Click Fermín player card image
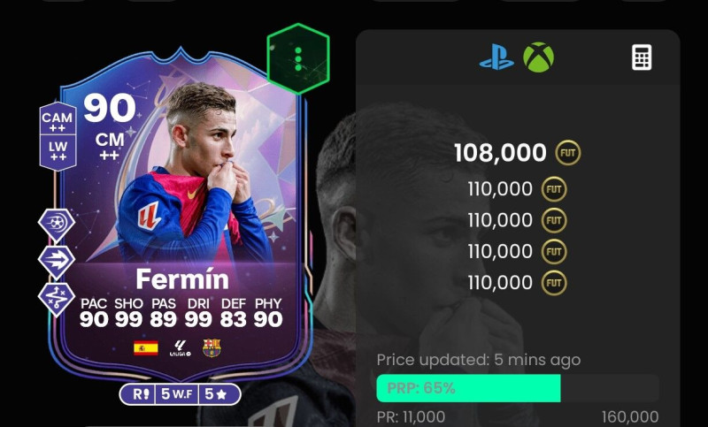This screenshot has height=427, width=708. pos(181,212)
